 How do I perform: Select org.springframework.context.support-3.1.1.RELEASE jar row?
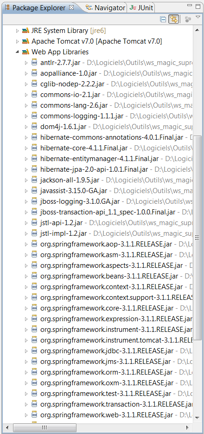click(x=116, y=298)
